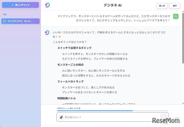Click the green user avatar icon
Screen dimensions: 184x127
coord(176,16)
